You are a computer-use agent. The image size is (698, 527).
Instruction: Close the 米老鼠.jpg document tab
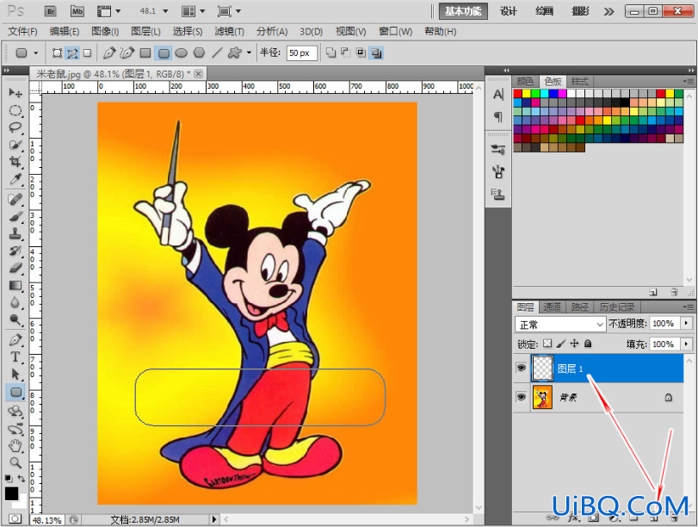(x=199, y=73)
